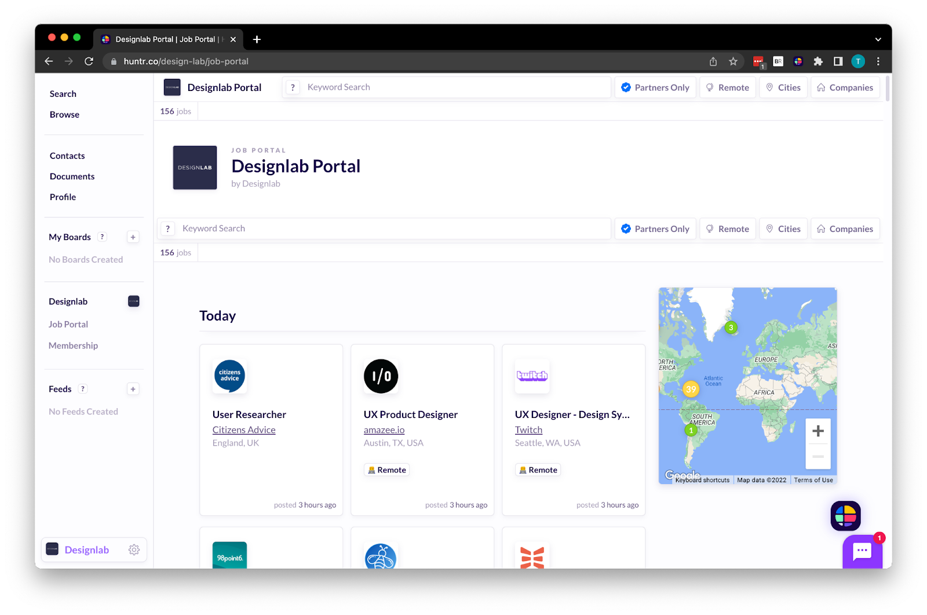
Task: Open map Terms of Use link
Action: (813, 480)
